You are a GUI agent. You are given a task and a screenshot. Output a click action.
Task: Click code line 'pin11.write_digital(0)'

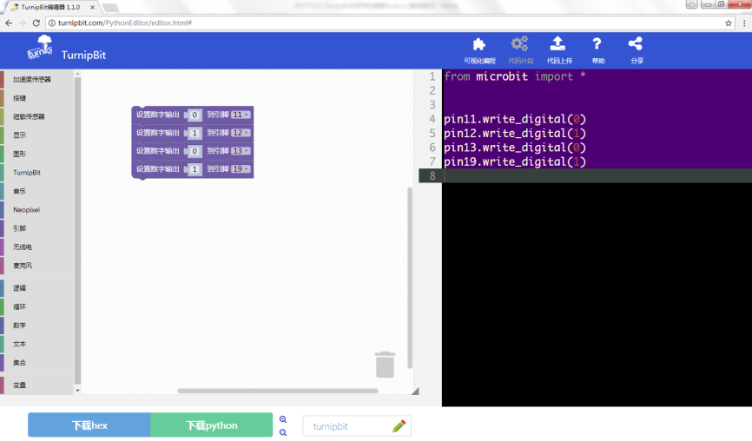click(515, 119)
